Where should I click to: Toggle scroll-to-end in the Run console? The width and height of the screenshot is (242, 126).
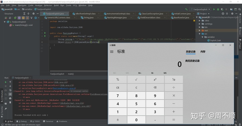(x=10, y=94)
